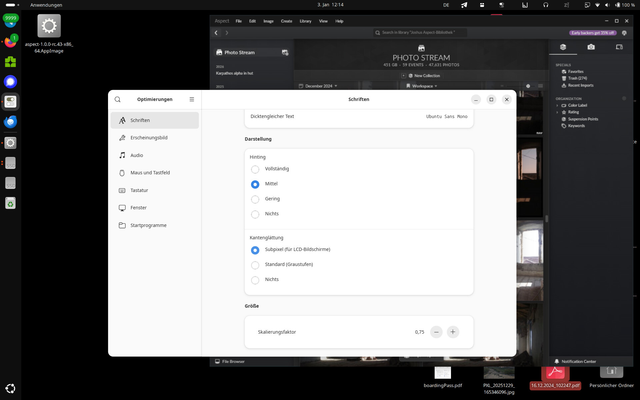
Task: Open Thunderbird from the dock
Action: click(x=10, y=122)
